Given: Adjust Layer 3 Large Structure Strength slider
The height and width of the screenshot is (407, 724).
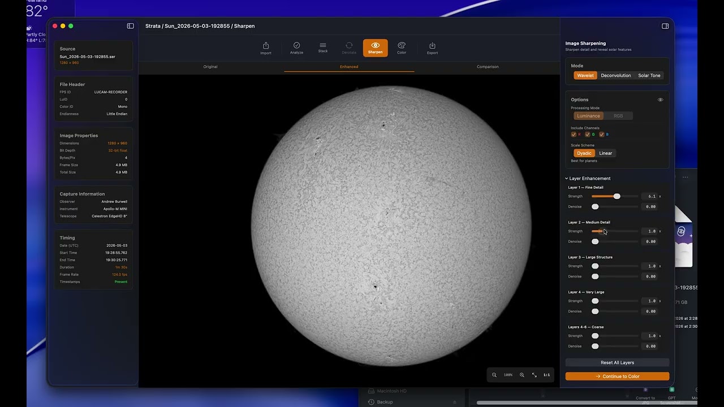Looking at the screenshot, I should click(615, 266).
